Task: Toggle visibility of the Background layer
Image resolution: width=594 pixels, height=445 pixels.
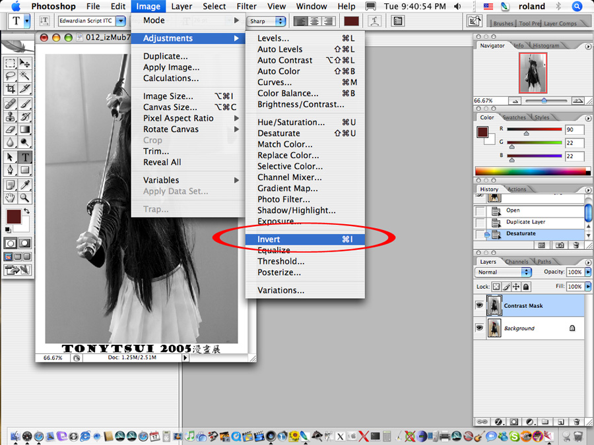Action: pos(479,328)
